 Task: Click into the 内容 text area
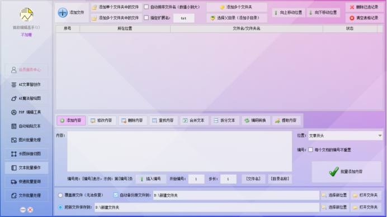point(180,151)
